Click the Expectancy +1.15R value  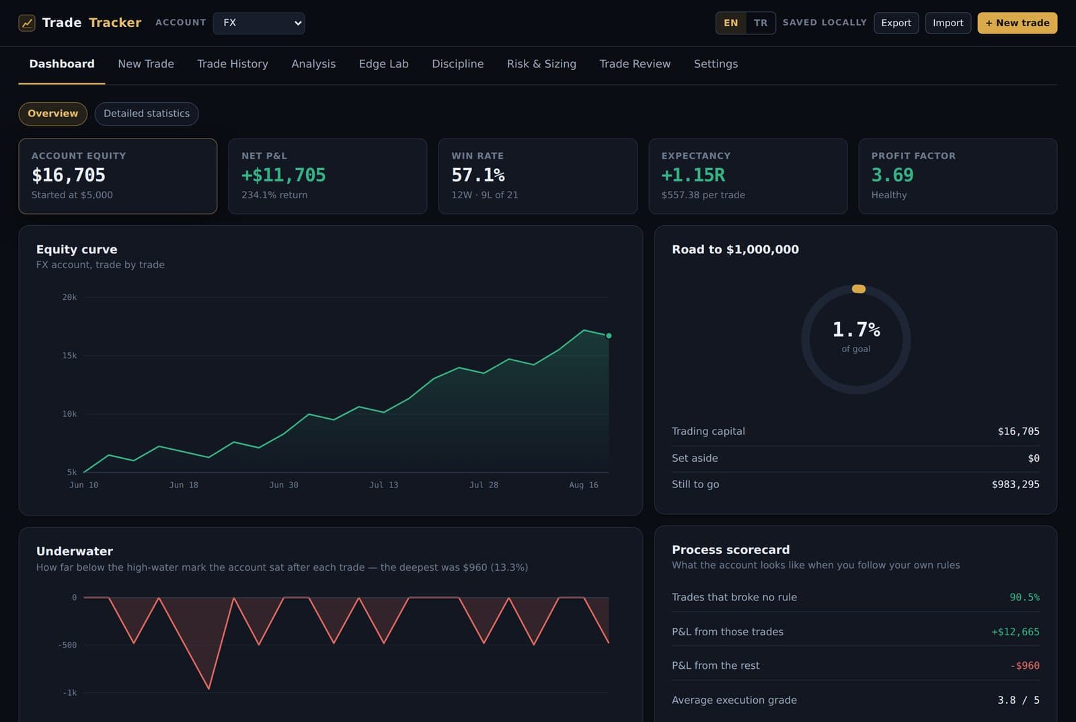[x=693, y=175]
